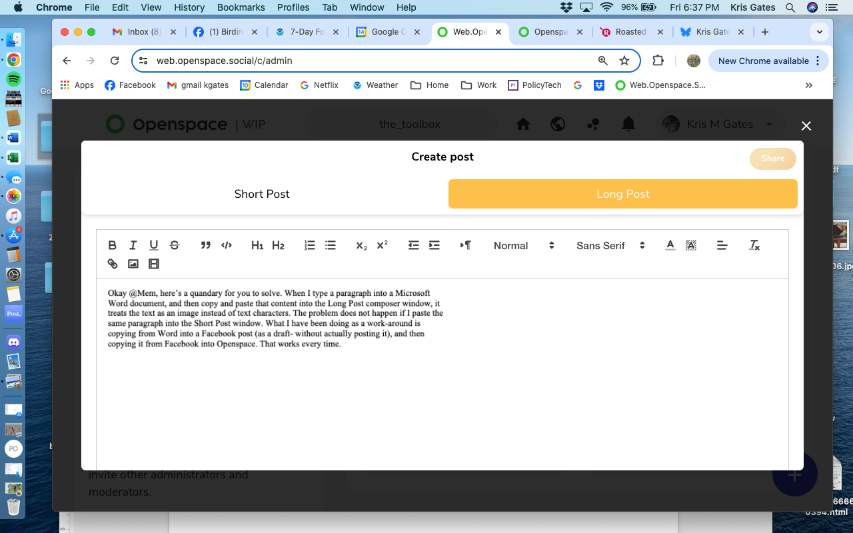Image resolution: width=853 pixels, height=533 pixels.
Task: Create a numbered list
Action: 309,245
